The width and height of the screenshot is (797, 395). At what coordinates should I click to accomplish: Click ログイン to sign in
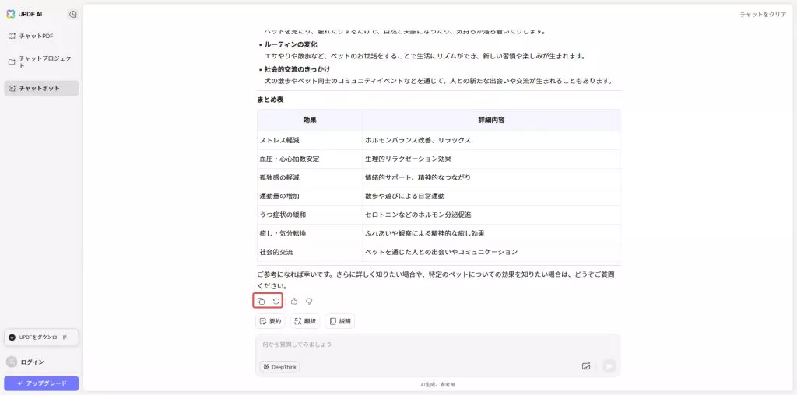point(33,362)
